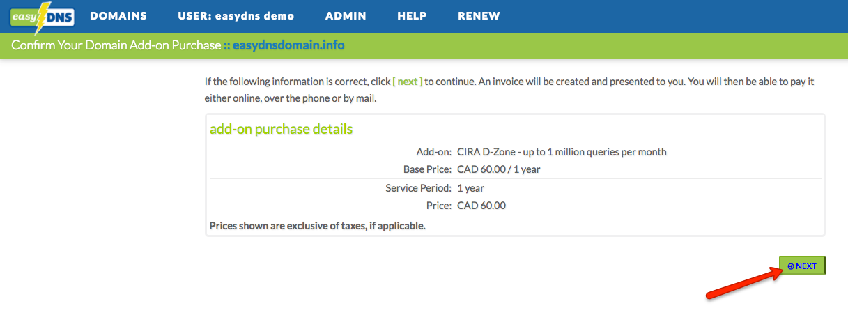Open the HELP menu
The height and width of the screenshot is (322, 848).
click(x=412, y=16)
